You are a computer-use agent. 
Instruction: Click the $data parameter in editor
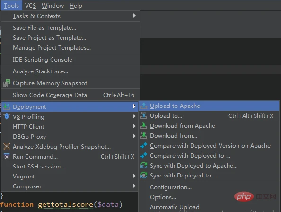[x=108, y=204]
